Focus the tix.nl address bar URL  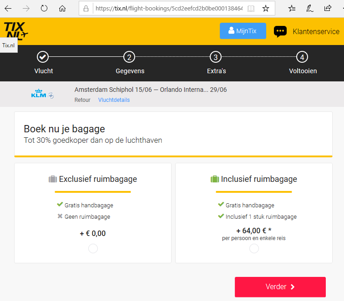tap(169, 9)
